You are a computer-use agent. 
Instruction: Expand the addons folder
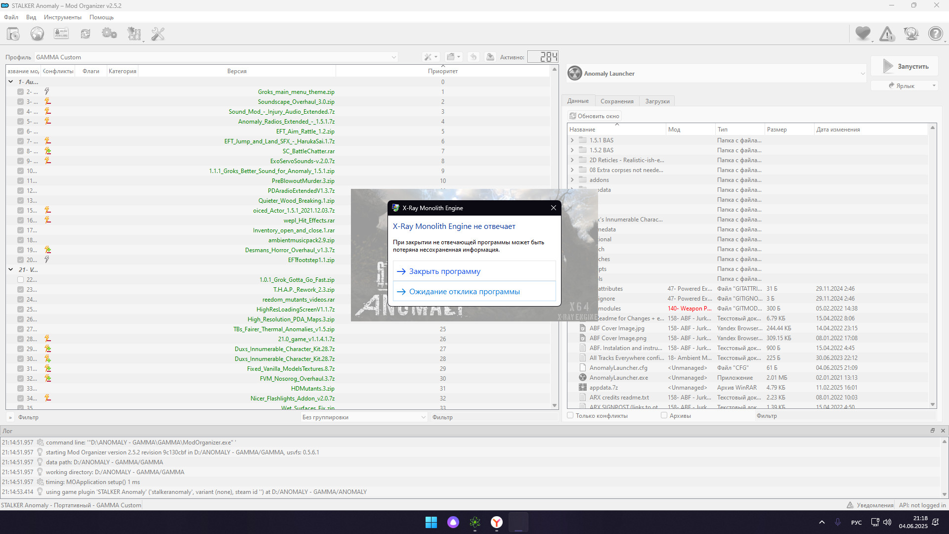click(572, 180)
